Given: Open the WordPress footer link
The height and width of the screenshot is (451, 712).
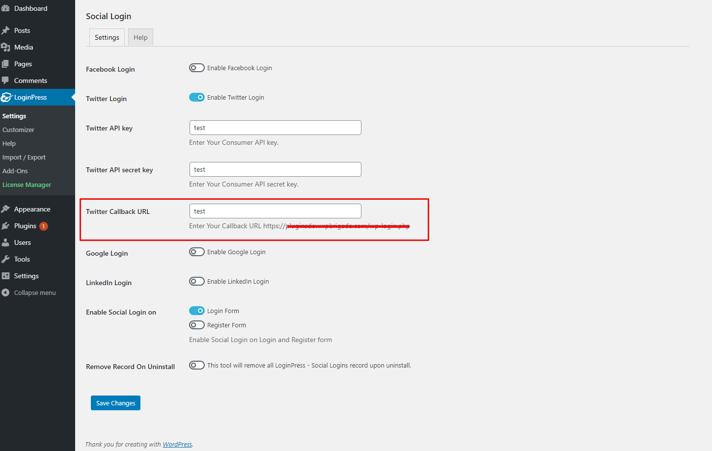Looking at the screenshot, I should pyautogui.click(x=177, y=444).
